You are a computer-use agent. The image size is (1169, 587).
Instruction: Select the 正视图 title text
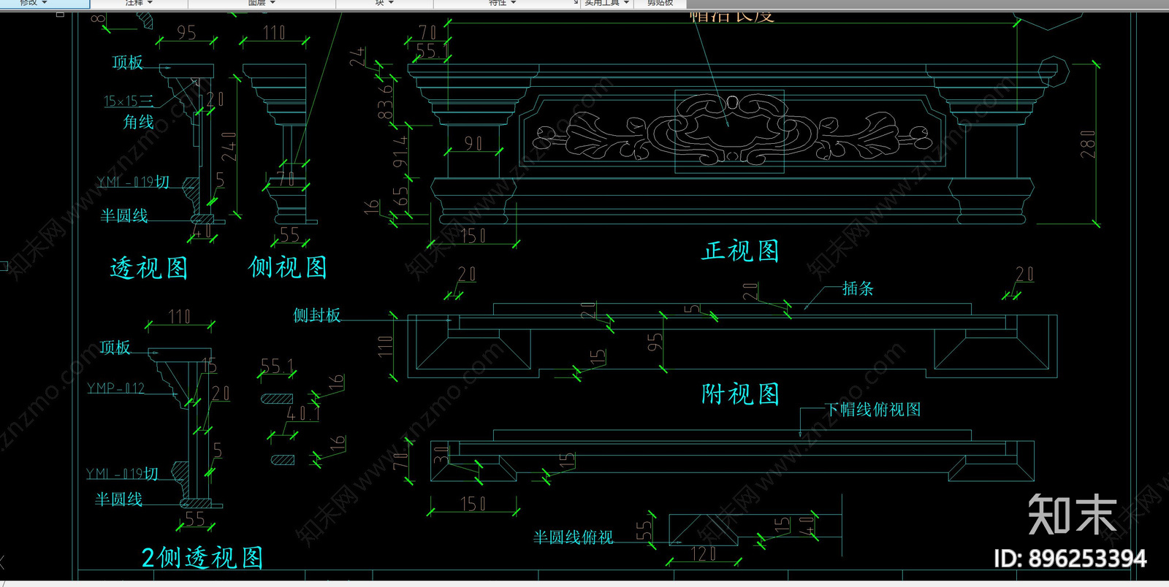pyautogui.click(x=741, y=250)
